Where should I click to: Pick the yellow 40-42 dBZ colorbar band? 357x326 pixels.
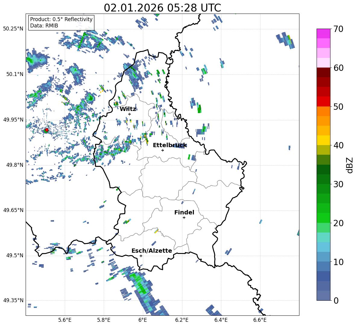point(324,140)
